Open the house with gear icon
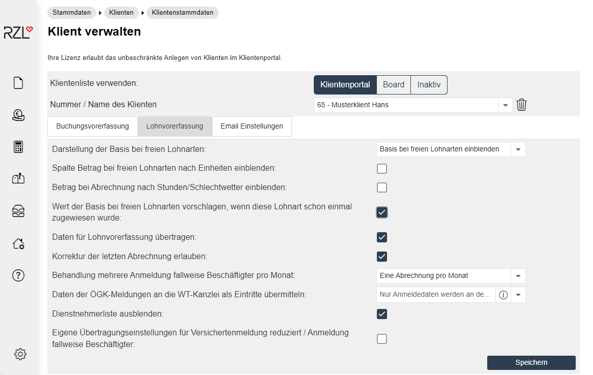 (x=18, y=244)
